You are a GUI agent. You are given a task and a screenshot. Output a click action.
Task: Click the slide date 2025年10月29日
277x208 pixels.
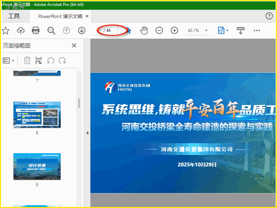tap(197, 164)
